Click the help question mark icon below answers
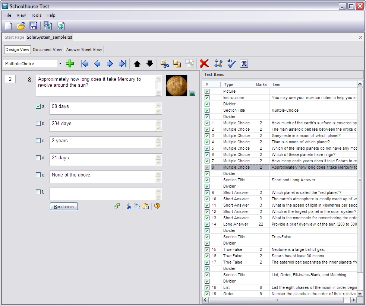The image size is (366, 306). coord(157,206)
